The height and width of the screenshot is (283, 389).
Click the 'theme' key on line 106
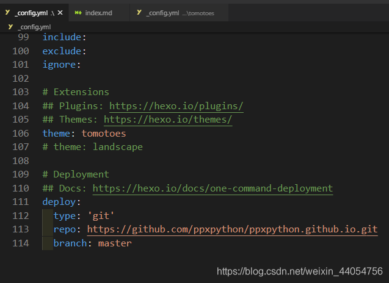point(56,134)
